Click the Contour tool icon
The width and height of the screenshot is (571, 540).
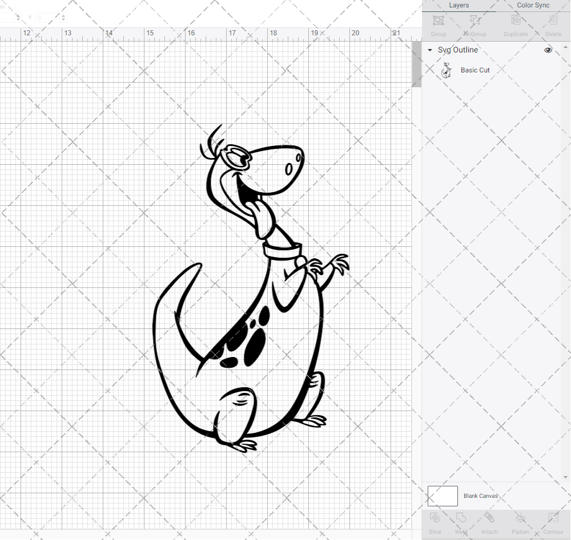(x=553, y=518)
